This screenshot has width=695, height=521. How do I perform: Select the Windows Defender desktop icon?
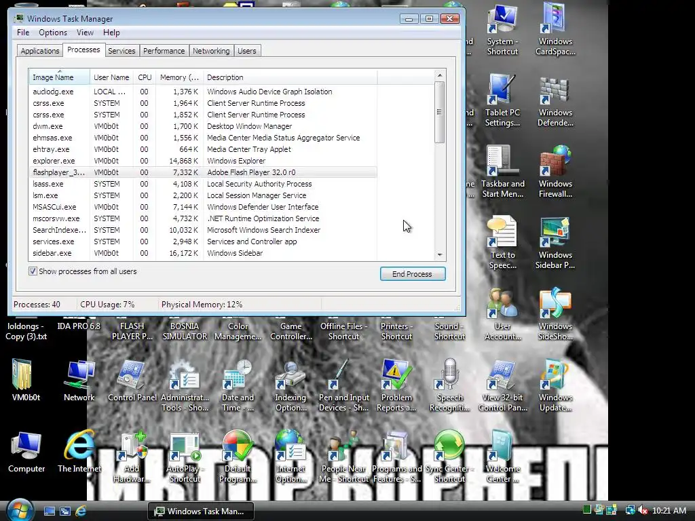point(555,100)
